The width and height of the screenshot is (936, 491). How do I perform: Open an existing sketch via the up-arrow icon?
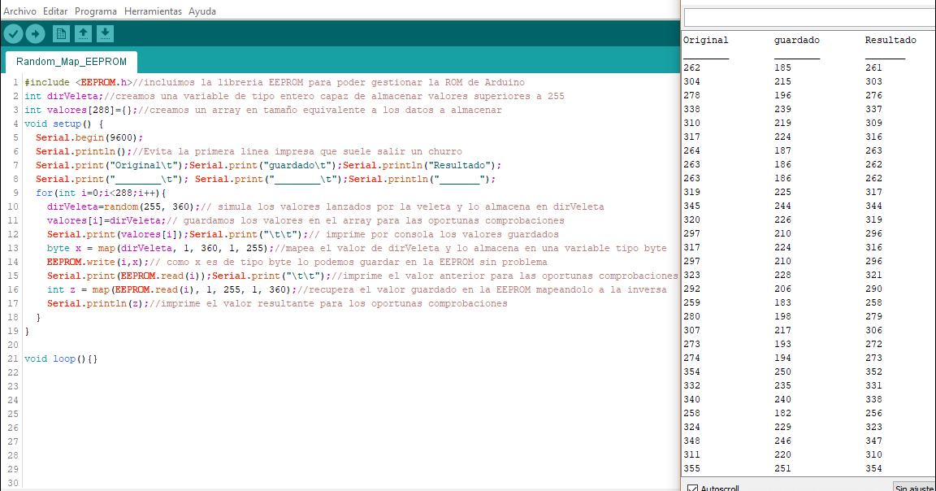pos(82,33)
